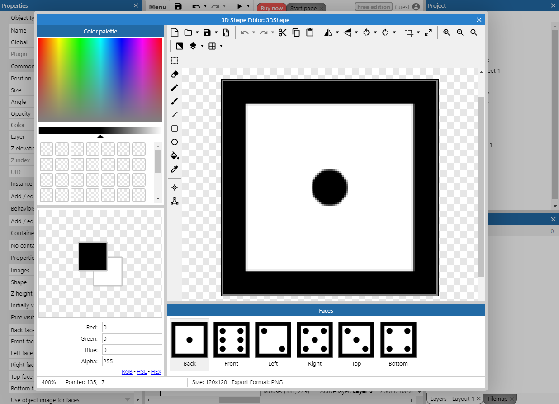Image resolution: width=559 pixels, height=404 pixels.
Task: Click the Buy now button
Action: pos(271,8)
